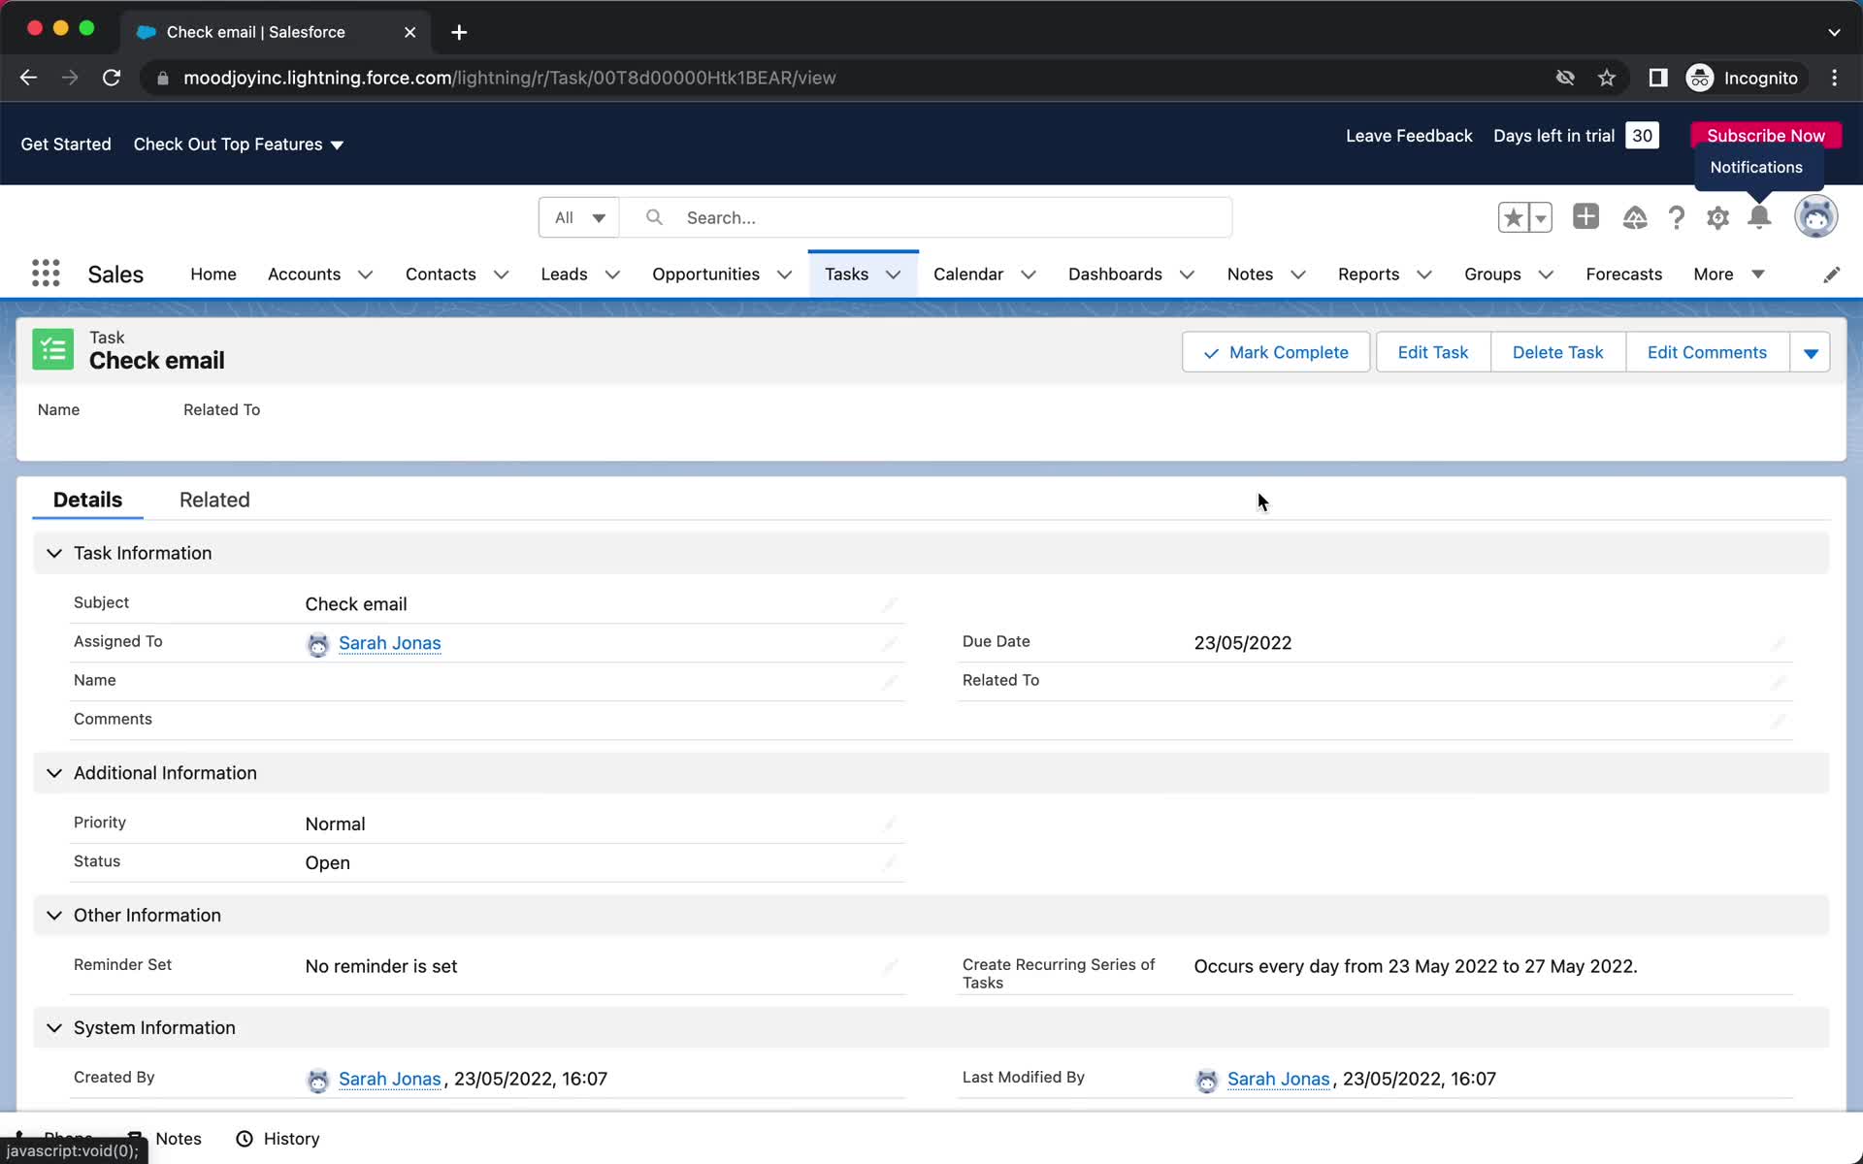This screenshot has height=1164, width=1863.
Task: Edit the Assigned To field pencil icon
Action: [x=889, y=643]
